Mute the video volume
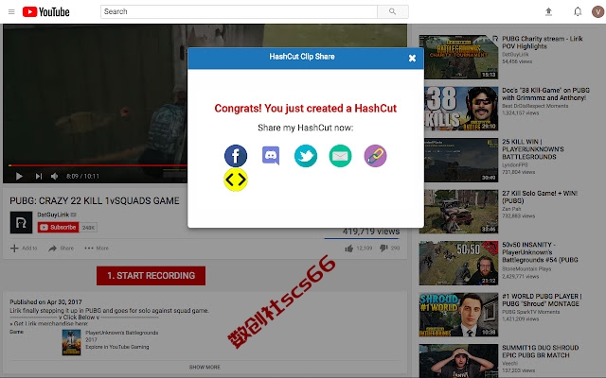 click(55, 177)
